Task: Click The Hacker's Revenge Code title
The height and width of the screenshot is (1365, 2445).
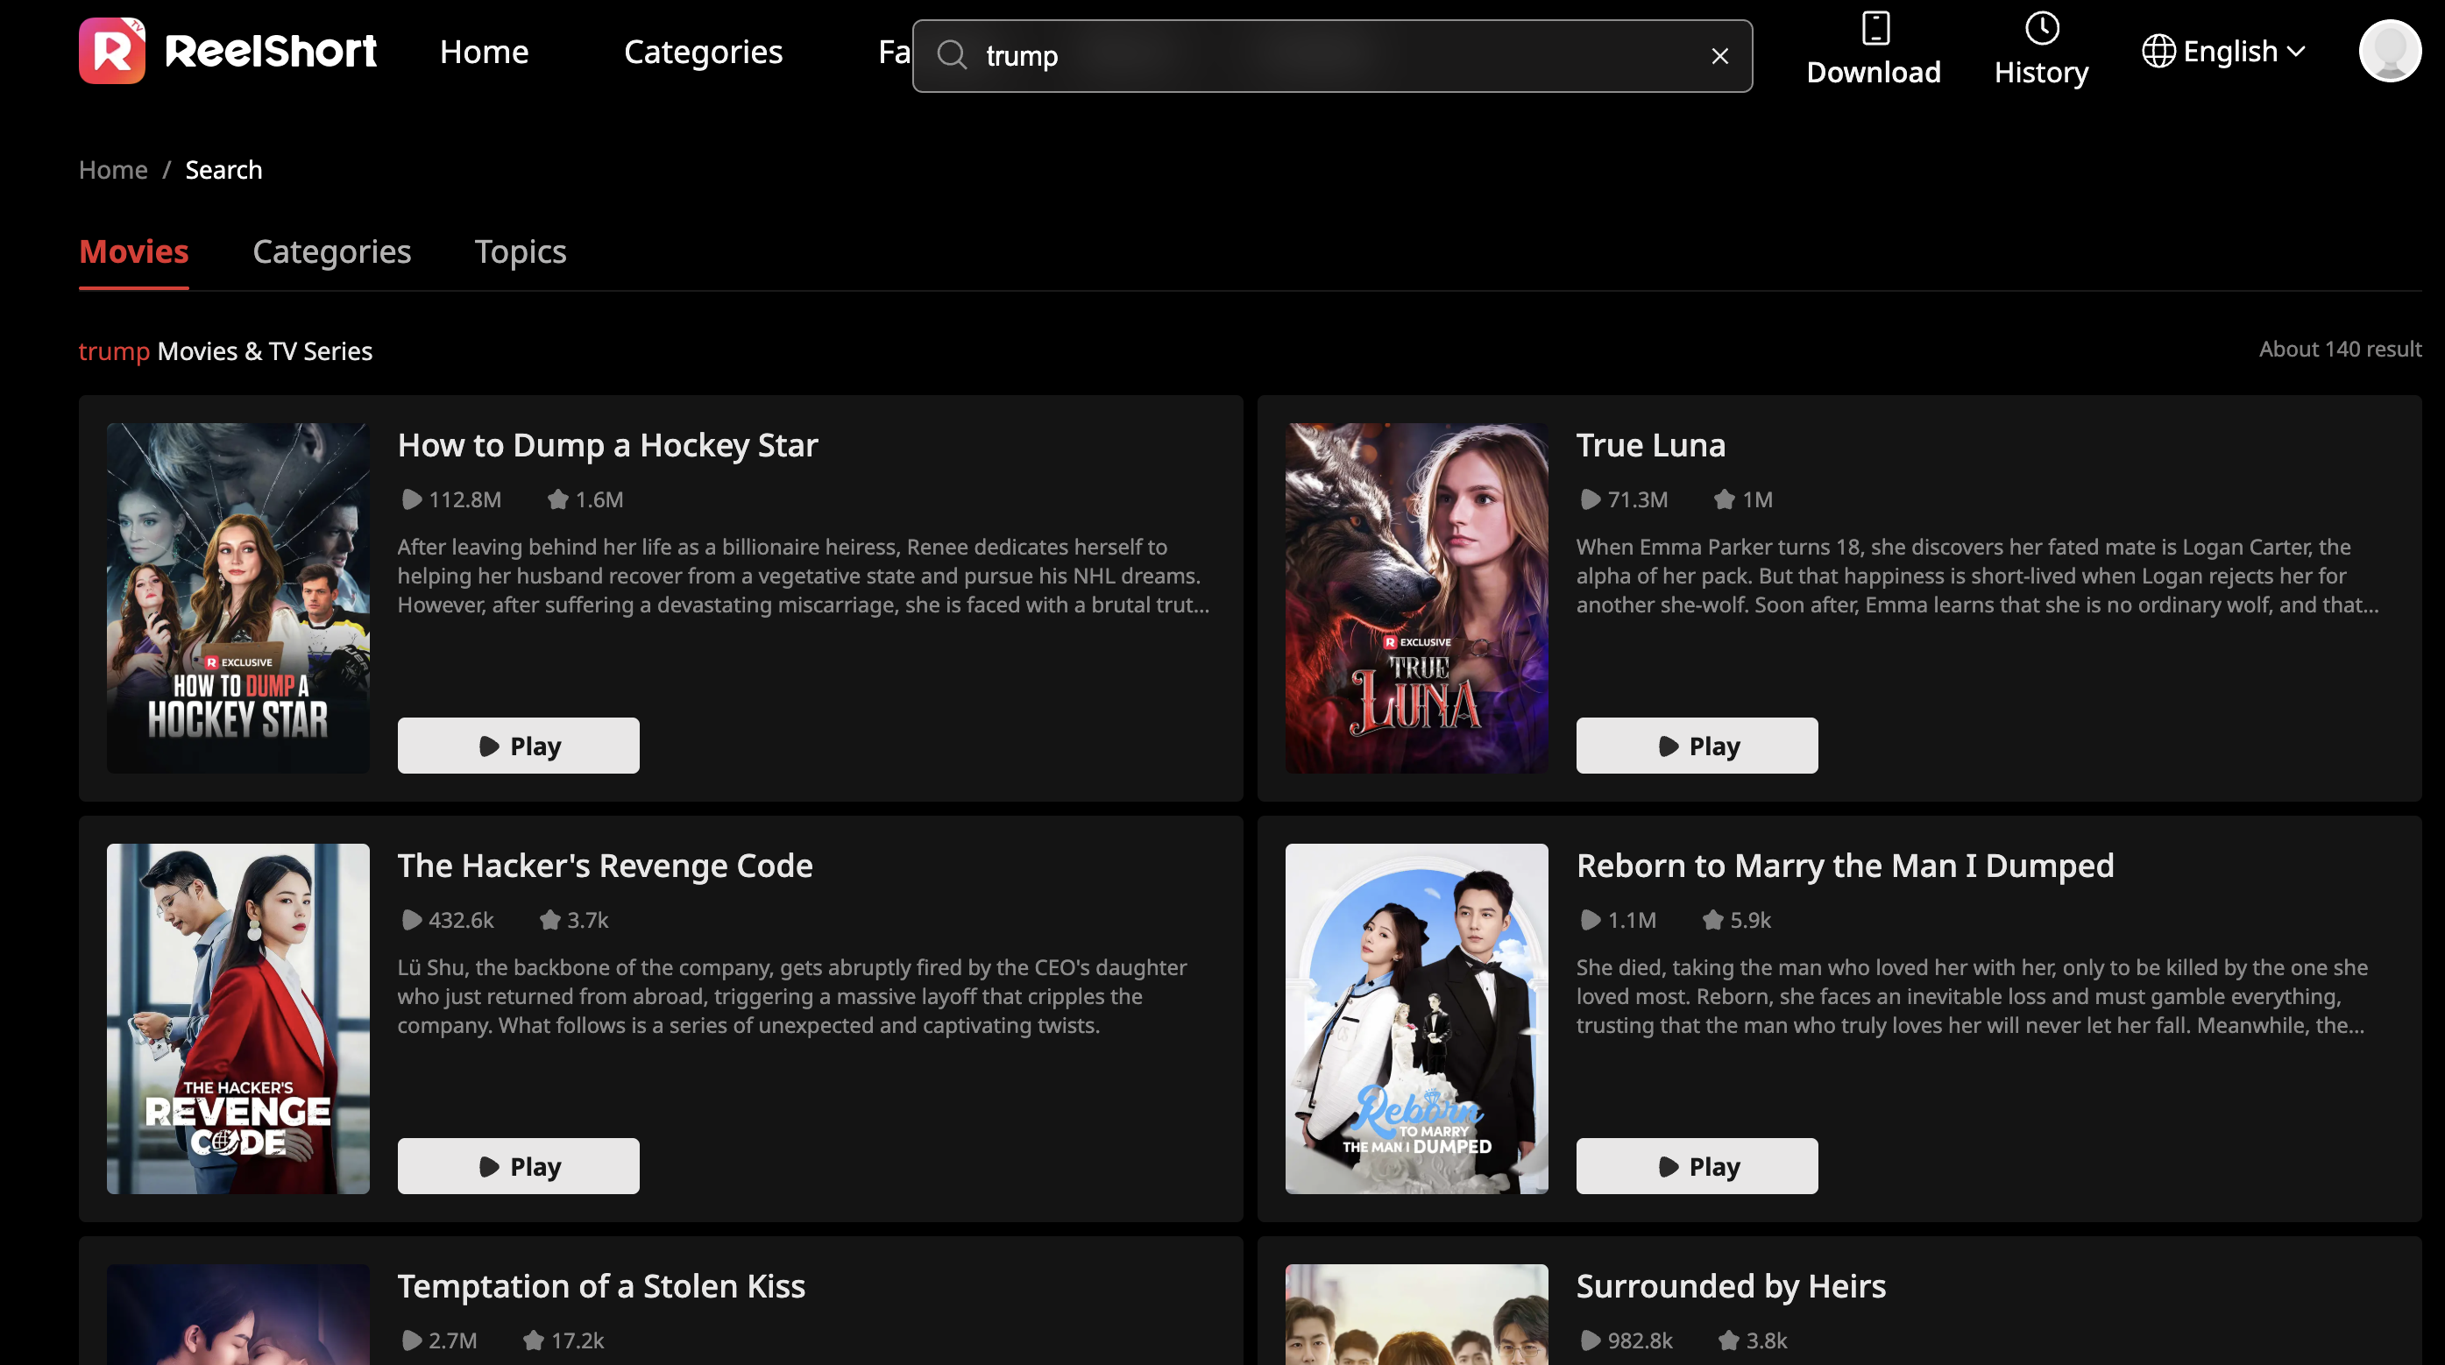Action: pyautogui.click(x=605, y=866)
